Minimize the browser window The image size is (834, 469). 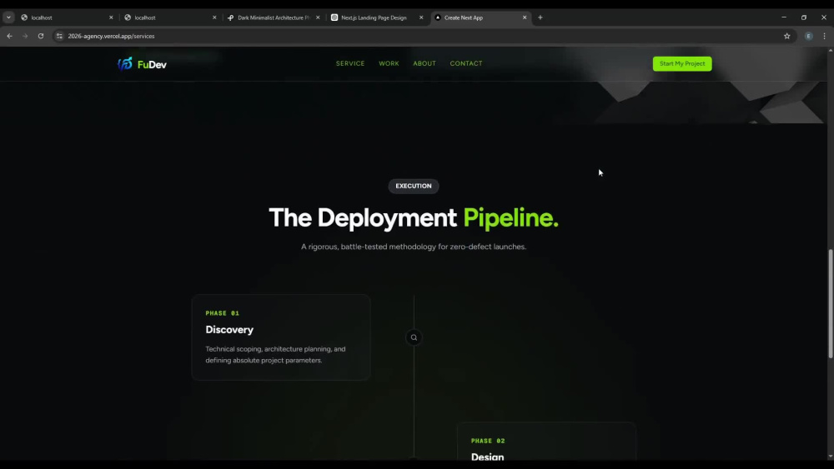point(783,17)
